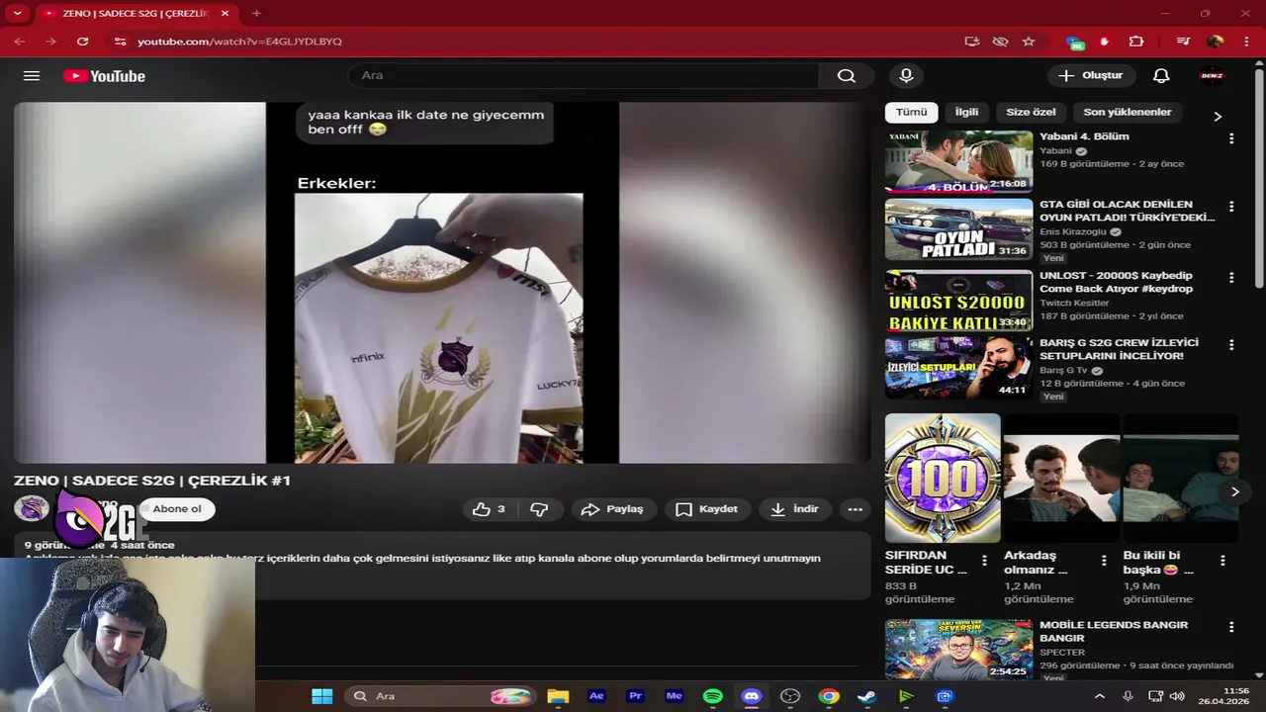Click the search magnifier button
1266x712 pixels.
tap(847, 76)
